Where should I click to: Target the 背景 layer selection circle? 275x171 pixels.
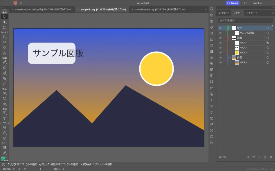click(268, 58)
